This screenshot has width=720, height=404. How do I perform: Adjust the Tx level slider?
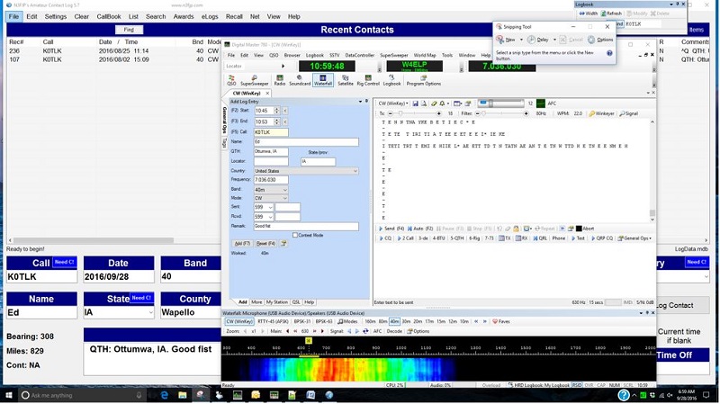click(415, 113)
